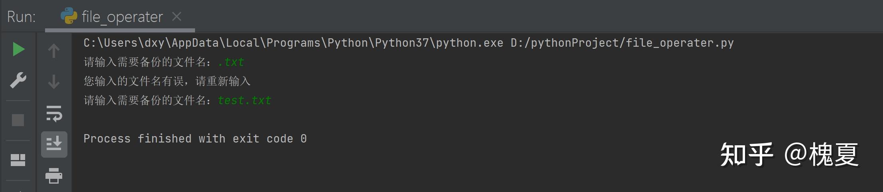Screen dimensions: 883x192
Task: Jump down the stack trace arrow
Action: point(54,81)
